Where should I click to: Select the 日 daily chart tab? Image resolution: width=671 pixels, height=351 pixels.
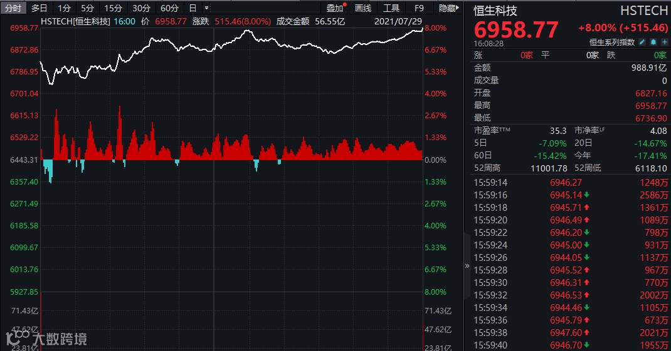(193, 8)
